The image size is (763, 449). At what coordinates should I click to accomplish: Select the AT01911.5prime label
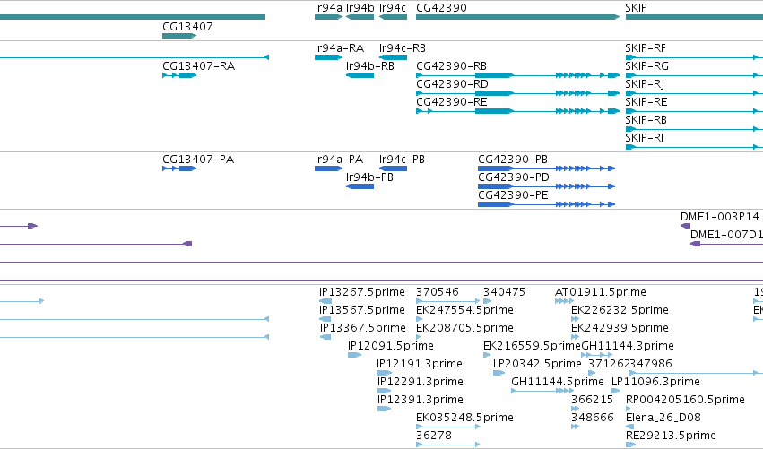click(x=600, y=292)
